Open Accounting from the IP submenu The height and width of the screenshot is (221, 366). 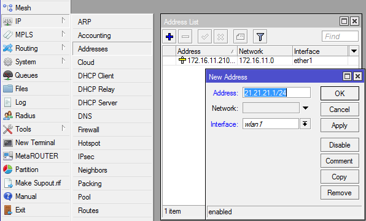point(112,36)
